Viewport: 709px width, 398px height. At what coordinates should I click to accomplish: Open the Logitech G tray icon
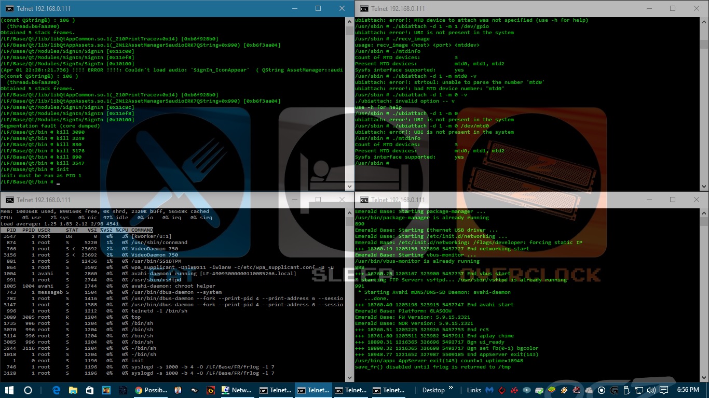click(x=614, y=390)
